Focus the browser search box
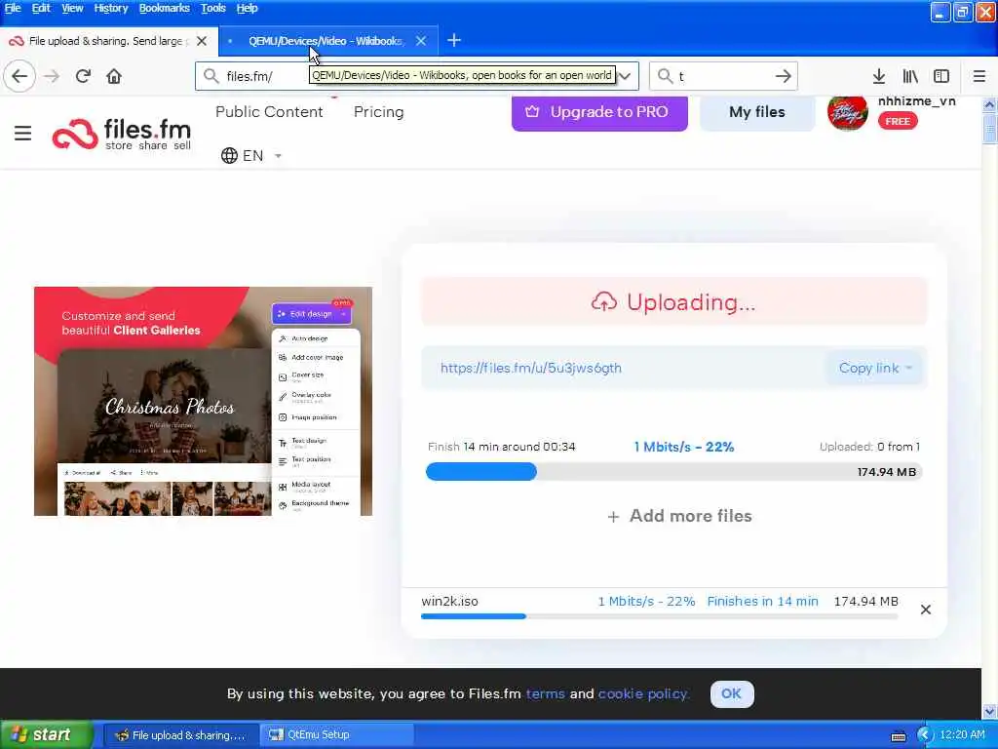Image resolution: width=998 pixels, height=749 pixels. [x=724, y=76]
